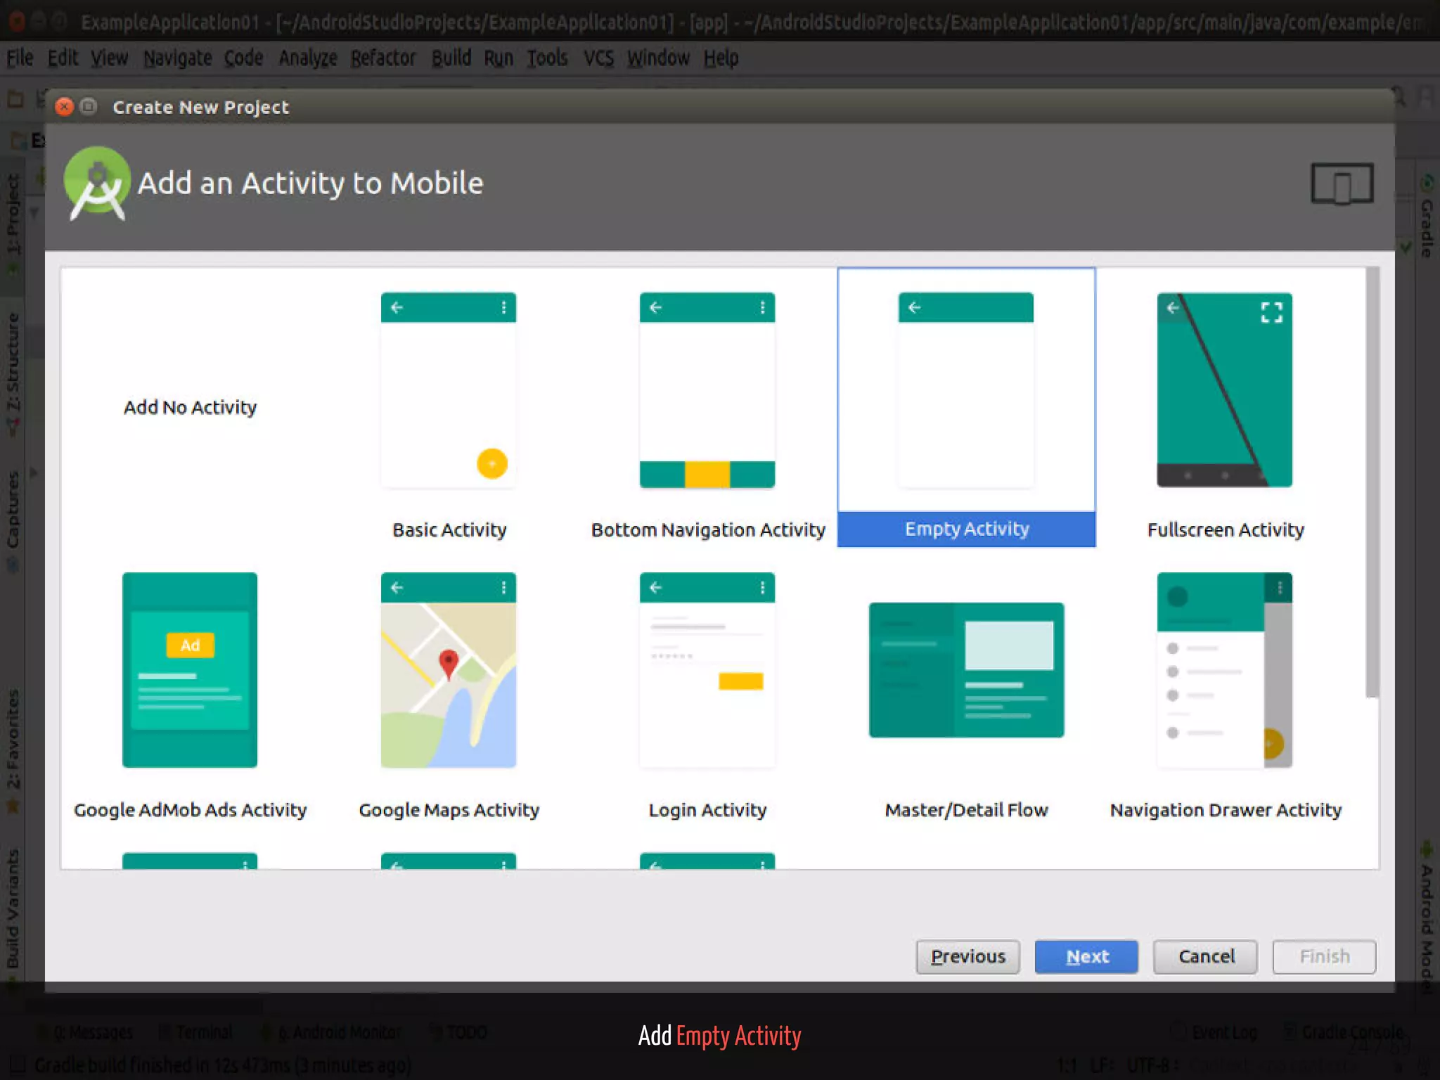Click the open folder toolbar icon
The width and height of the screenshot is (1440, 1080).
point(15,99)
